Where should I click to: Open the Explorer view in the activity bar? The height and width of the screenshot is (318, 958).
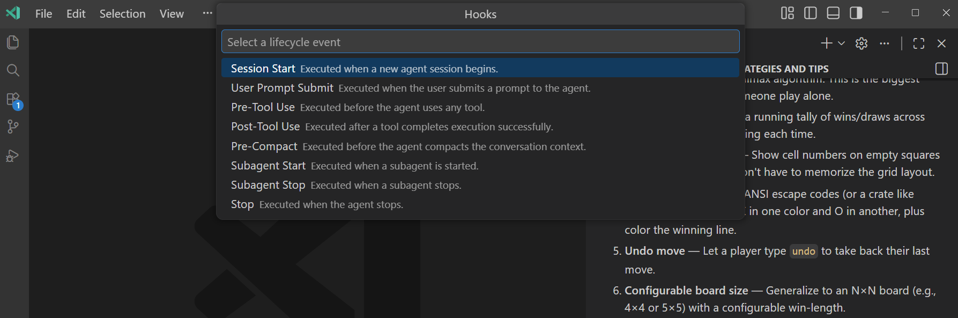(13, 42)
